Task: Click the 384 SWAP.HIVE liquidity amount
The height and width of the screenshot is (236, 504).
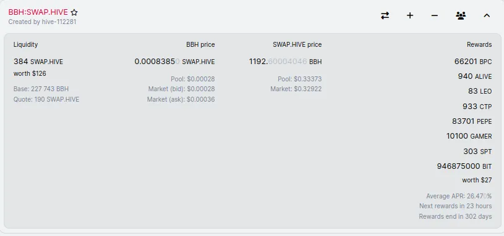Action: tap(38, 62)
